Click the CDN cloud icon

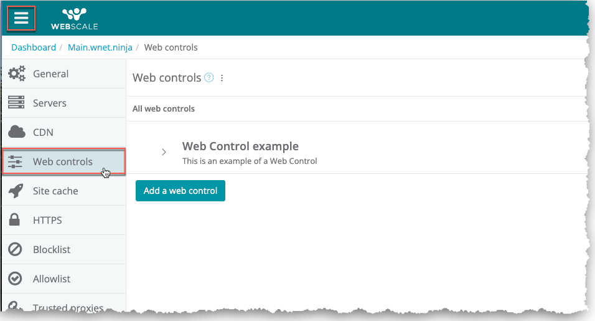point(17,132)
